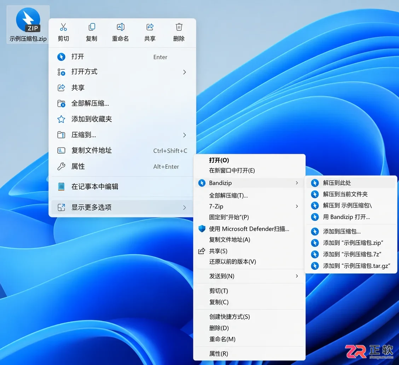Choose 打开(O) in the classic menu
The image size is (399, 365).
[249, 160]
